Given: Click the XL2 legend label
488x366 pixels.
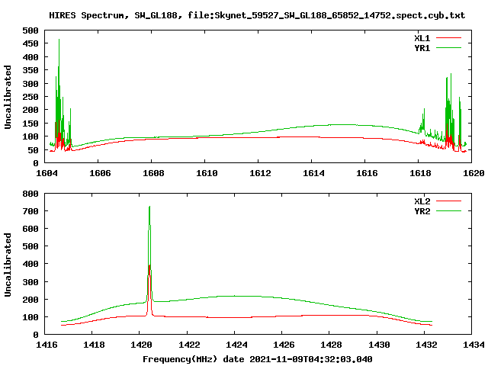Looking at the screenshot, I should tap(422, 201).
